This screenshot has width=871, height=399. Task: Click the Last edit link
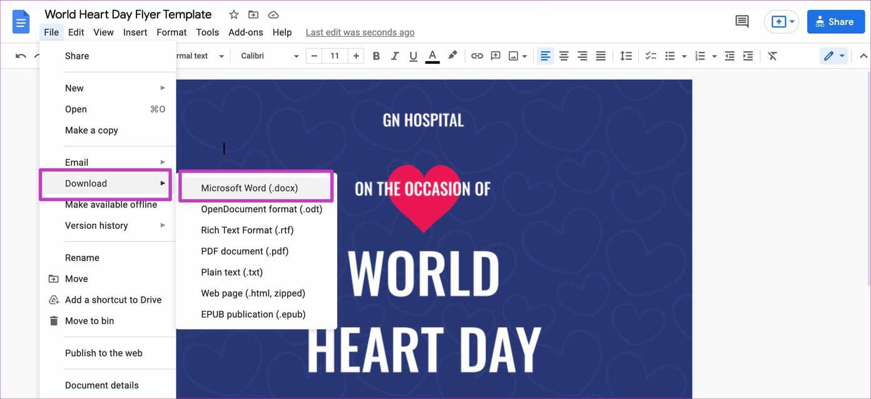360,32
